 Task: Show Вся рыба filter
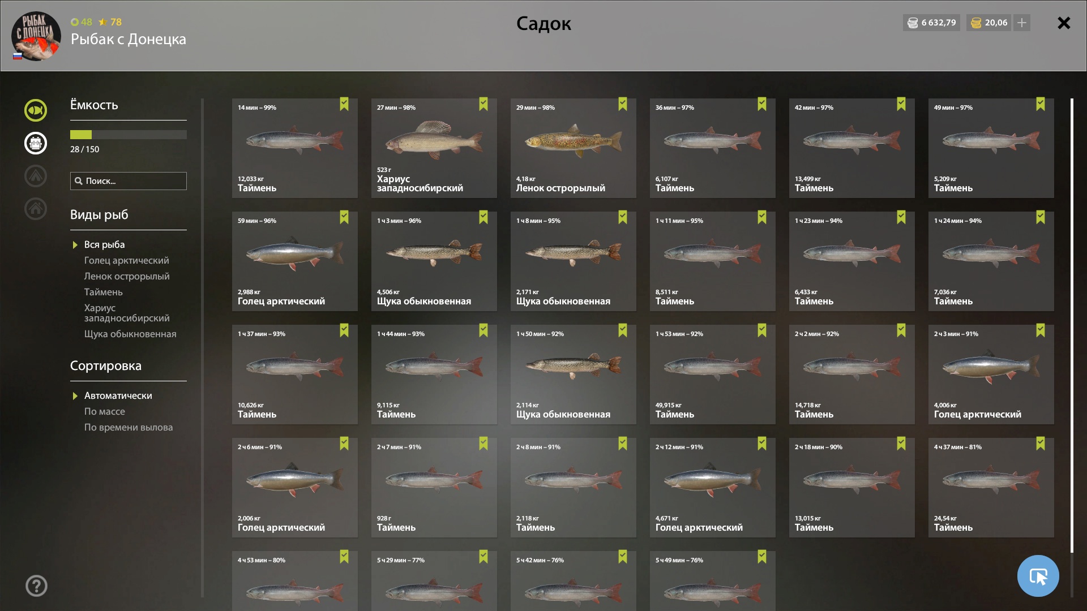105,244
